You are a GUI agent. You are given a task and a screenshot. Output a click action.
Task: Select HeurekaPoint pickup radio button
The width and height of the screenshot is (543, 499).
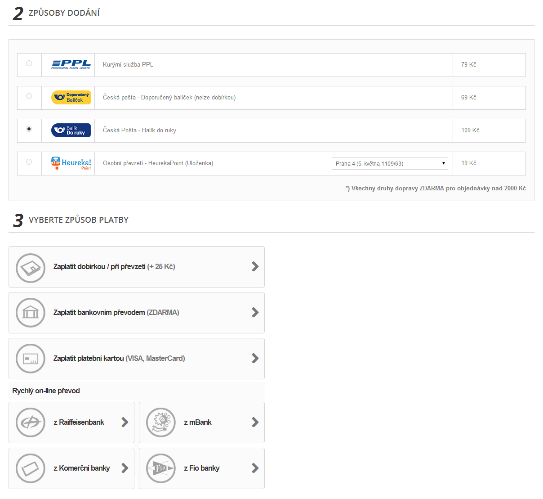click(x=29, y=162)
